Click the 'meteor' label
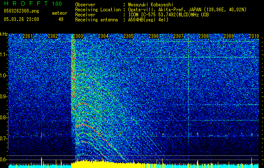The width and height of the screenshot is (264, 168). 60,13
